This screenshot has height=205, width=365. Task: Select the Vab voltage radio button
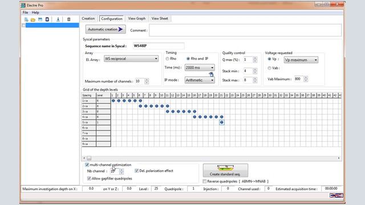click(x=269, y=68)
